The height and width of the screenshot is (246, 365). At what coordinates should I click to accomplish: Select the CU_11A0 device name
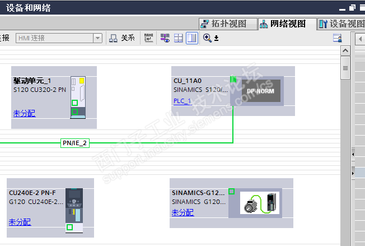coord(188,81)
